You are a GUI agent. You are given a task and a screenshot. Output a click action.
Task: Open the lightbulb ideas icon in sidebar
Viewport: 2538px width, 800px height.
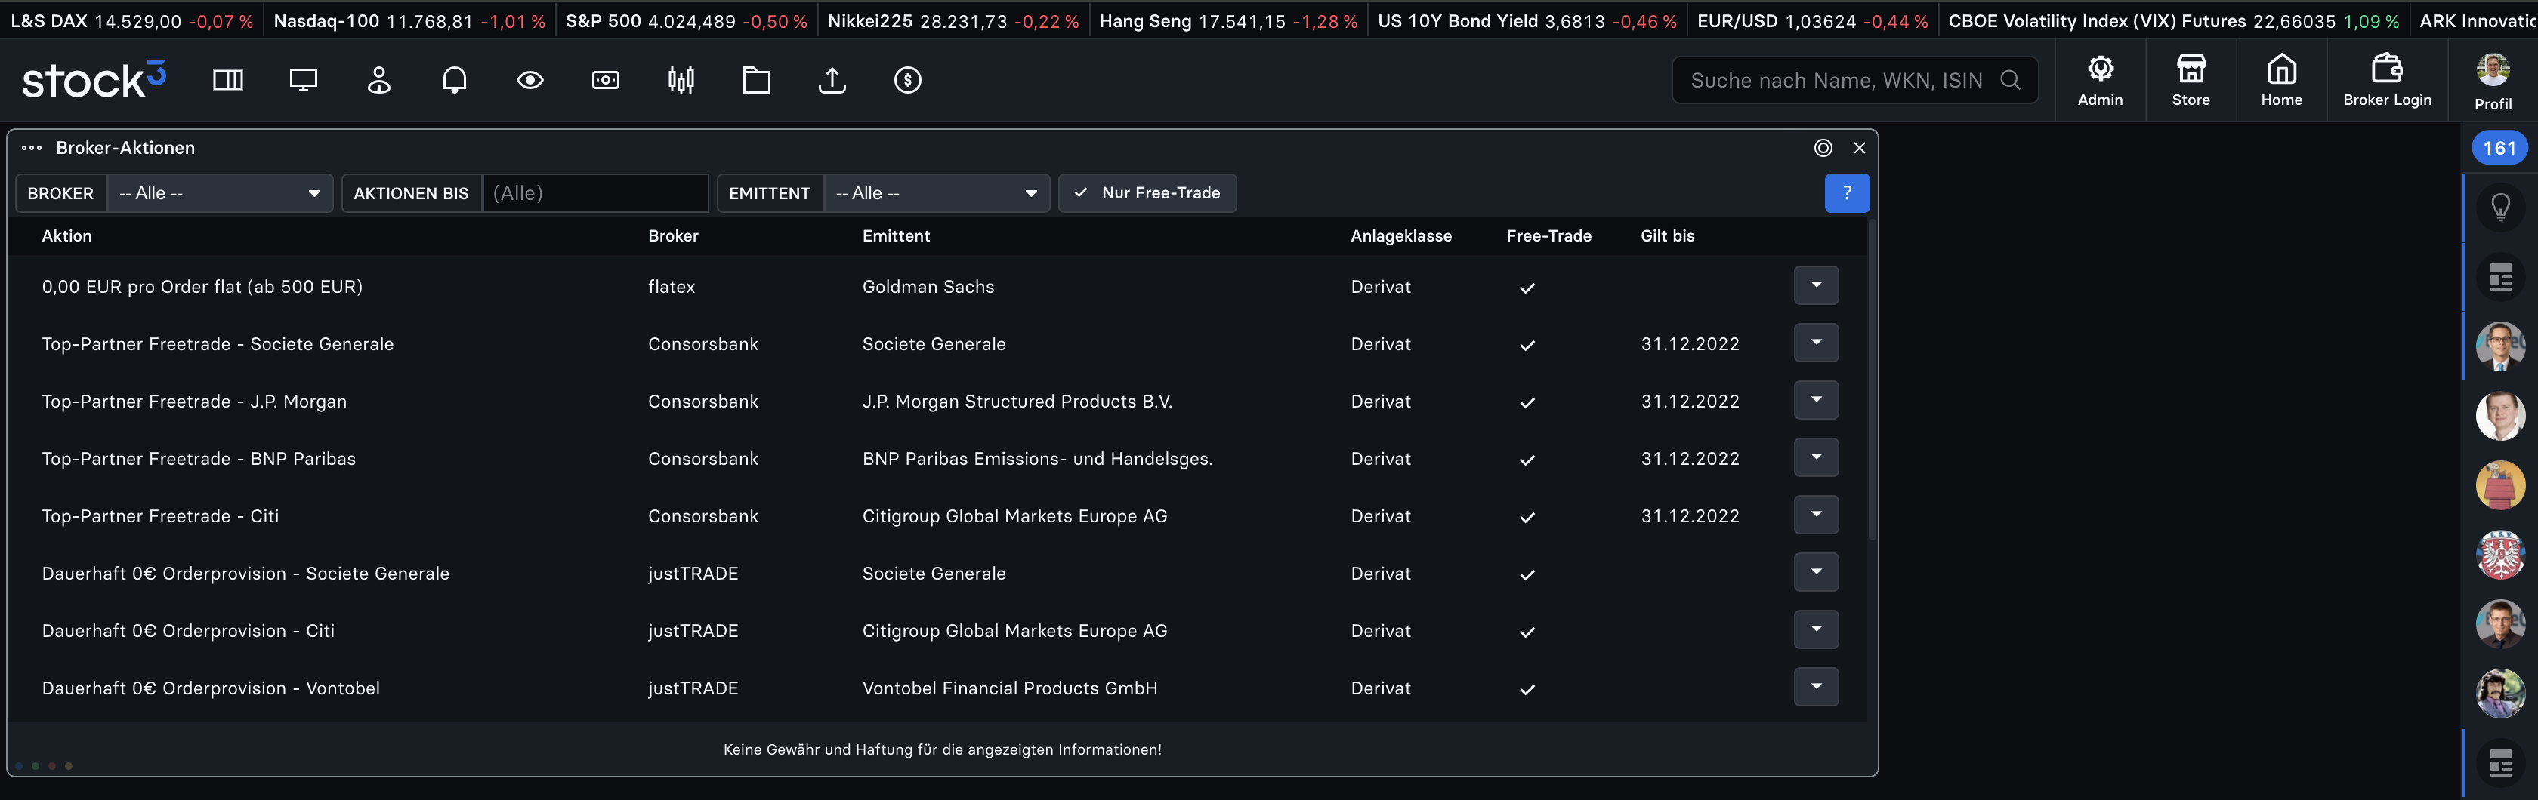pos(2500,207)
